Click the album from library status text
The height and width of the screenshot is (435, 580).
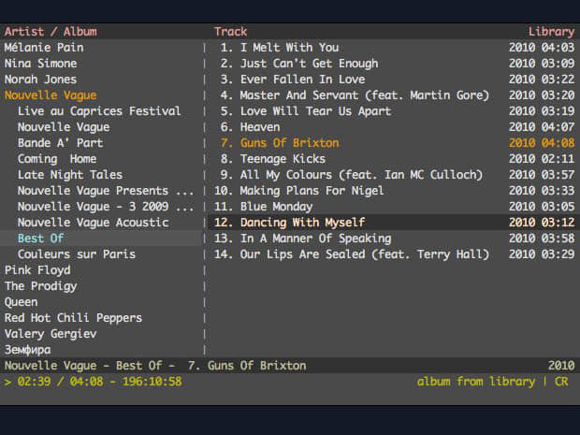(x=476, y=382)
